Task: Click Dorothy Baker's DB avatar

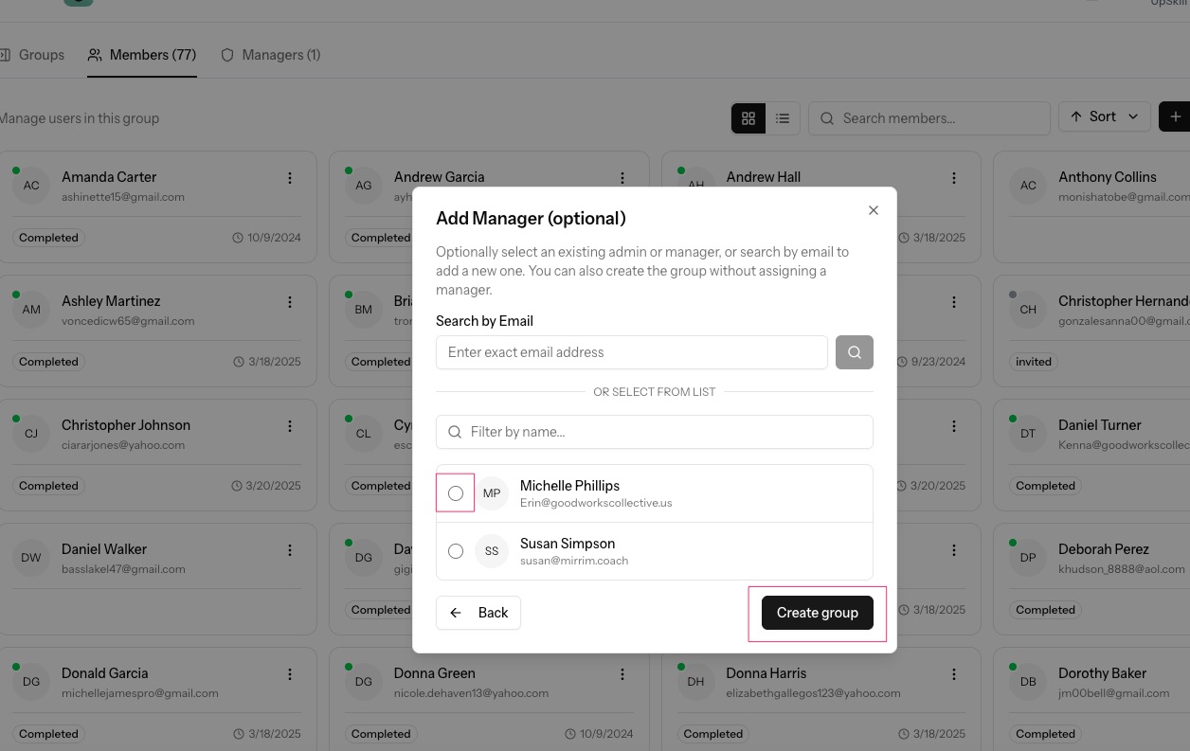Action: (x=1028, y=682)
